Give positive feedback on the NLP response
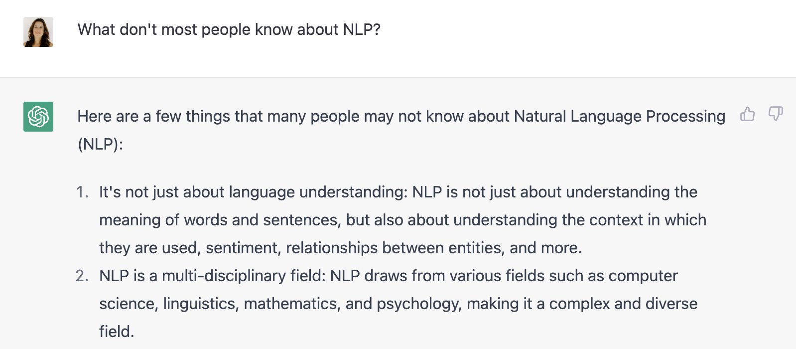The height and width of the screenshot is (349, 796). click(x=747, y=114)
